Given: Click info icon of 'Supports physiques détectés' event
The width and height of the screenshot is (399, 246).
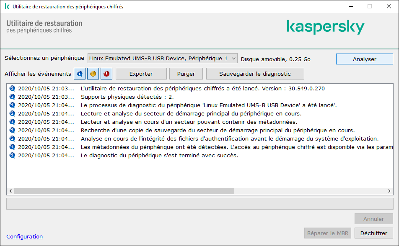Looking at the screenshot, I should coord(12,97).
